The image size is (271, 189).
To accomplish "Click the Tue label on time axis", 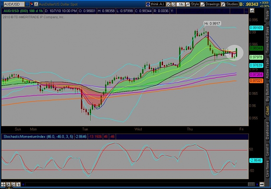I will pyautogui.click(x=85, y=129).
